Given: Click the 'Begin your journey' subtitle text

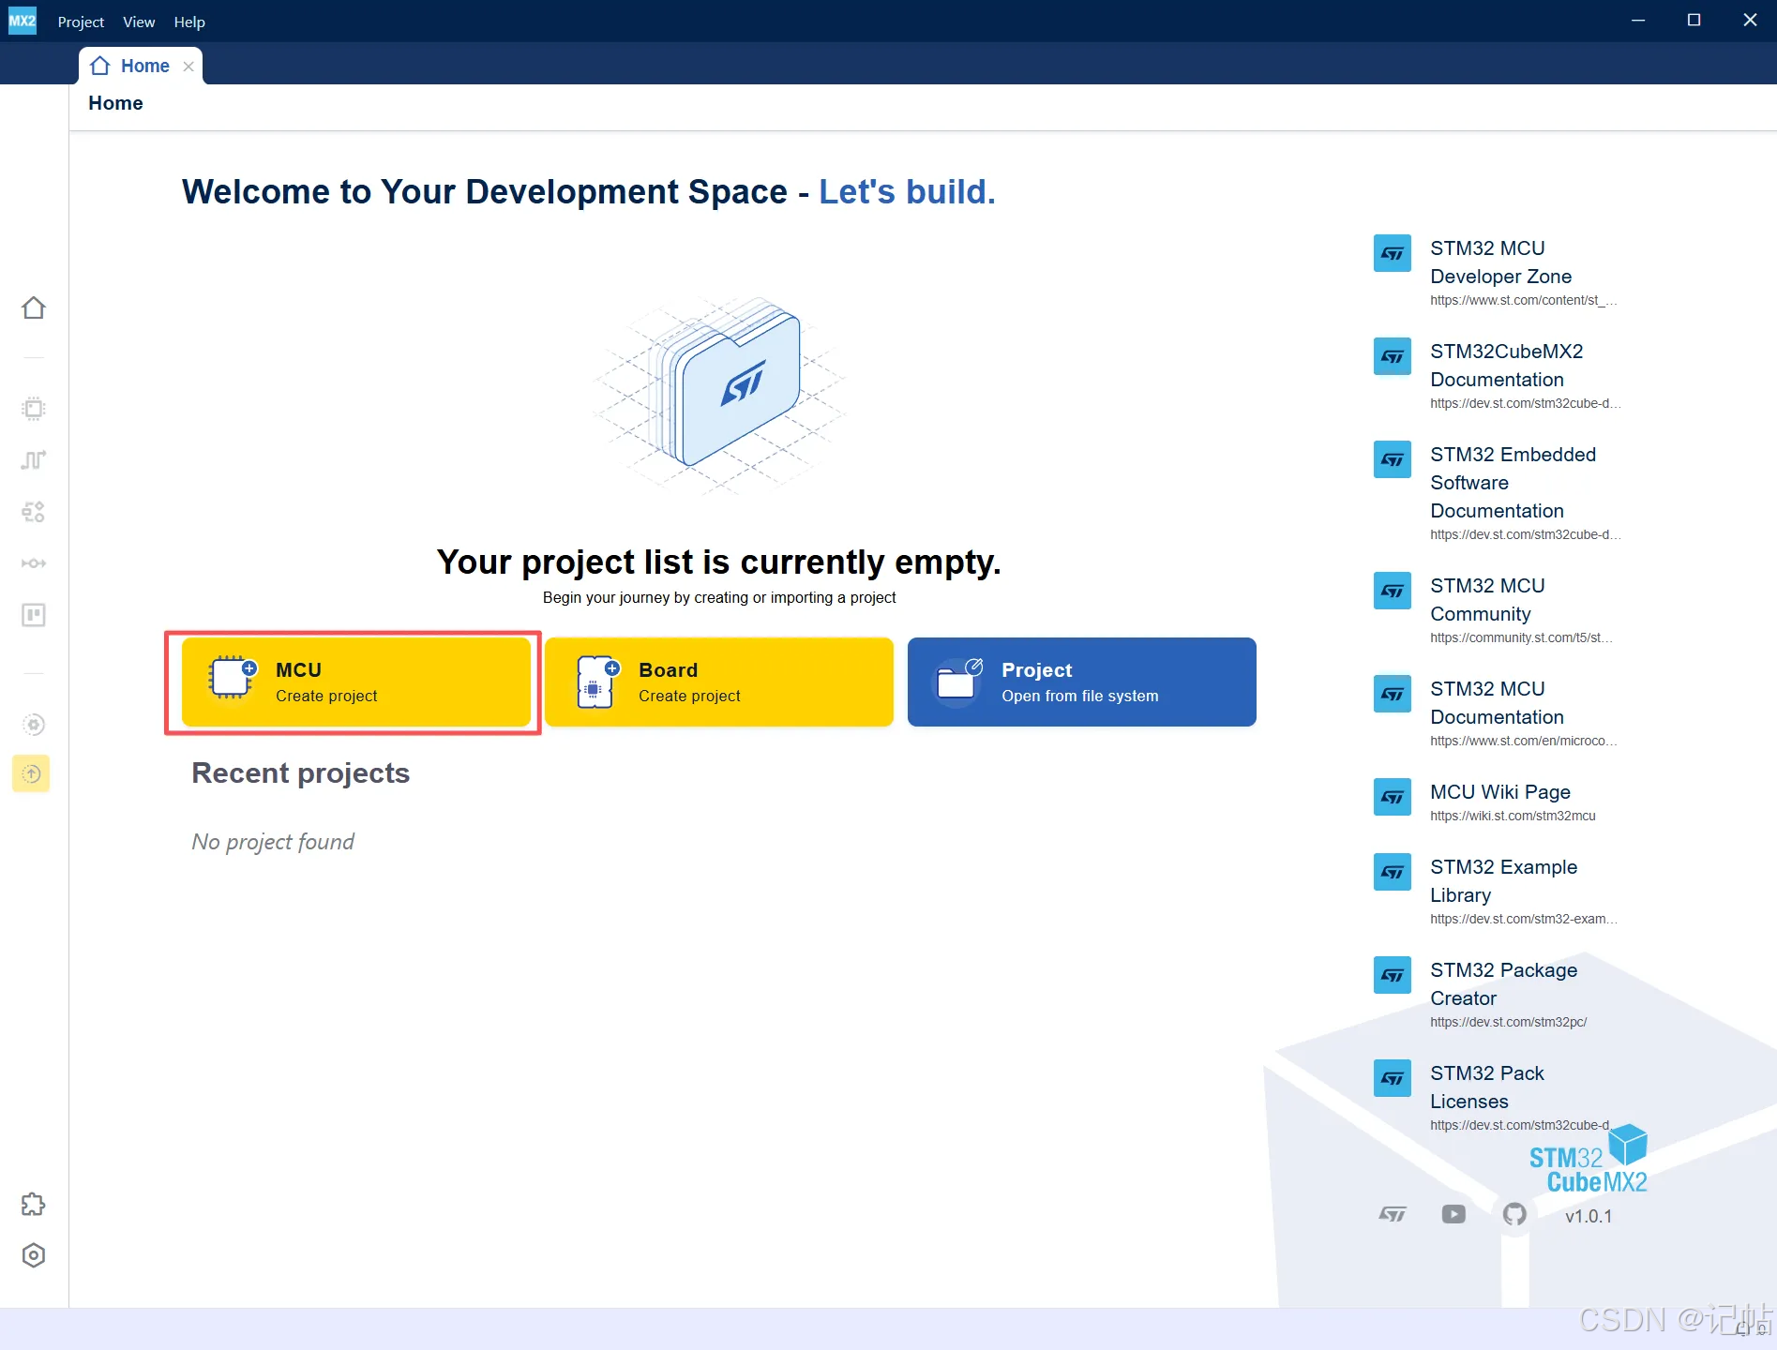Looking at the screenshot, I should tap(719, 598).
